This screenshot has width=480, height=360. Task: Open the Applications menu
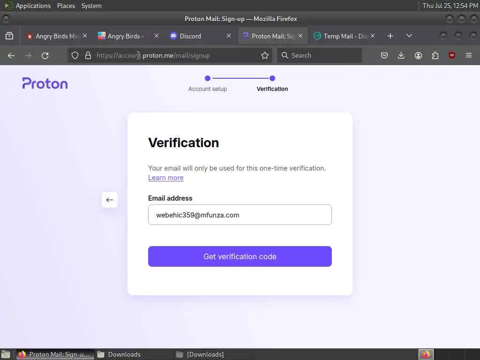pyautogui.click(x=28, y=6)
